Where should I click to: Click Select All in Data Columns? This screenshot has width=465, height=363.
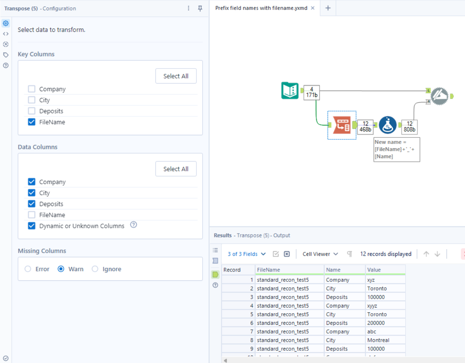pos(176,168)
